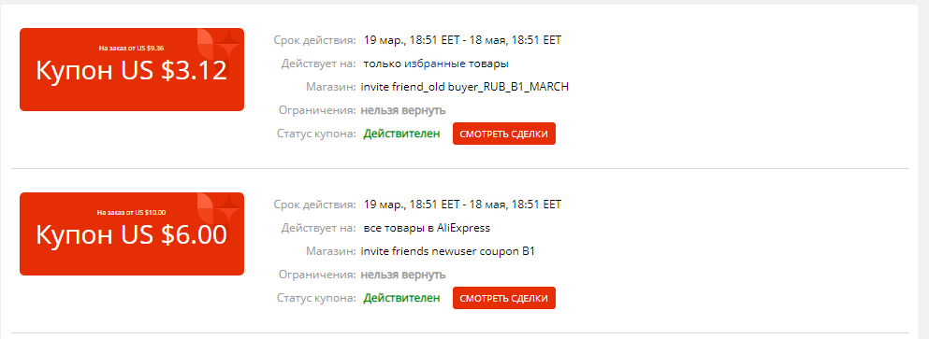Image resolution: width=929 pixels, height=339 pixels.
Task: Click the 'На заказ от US $9.36' text
Action: click(132, 48)
